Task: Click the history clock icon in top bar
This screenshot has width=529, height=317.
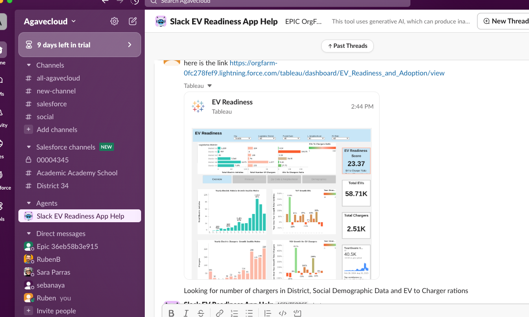Action: (x=135, y=2)
